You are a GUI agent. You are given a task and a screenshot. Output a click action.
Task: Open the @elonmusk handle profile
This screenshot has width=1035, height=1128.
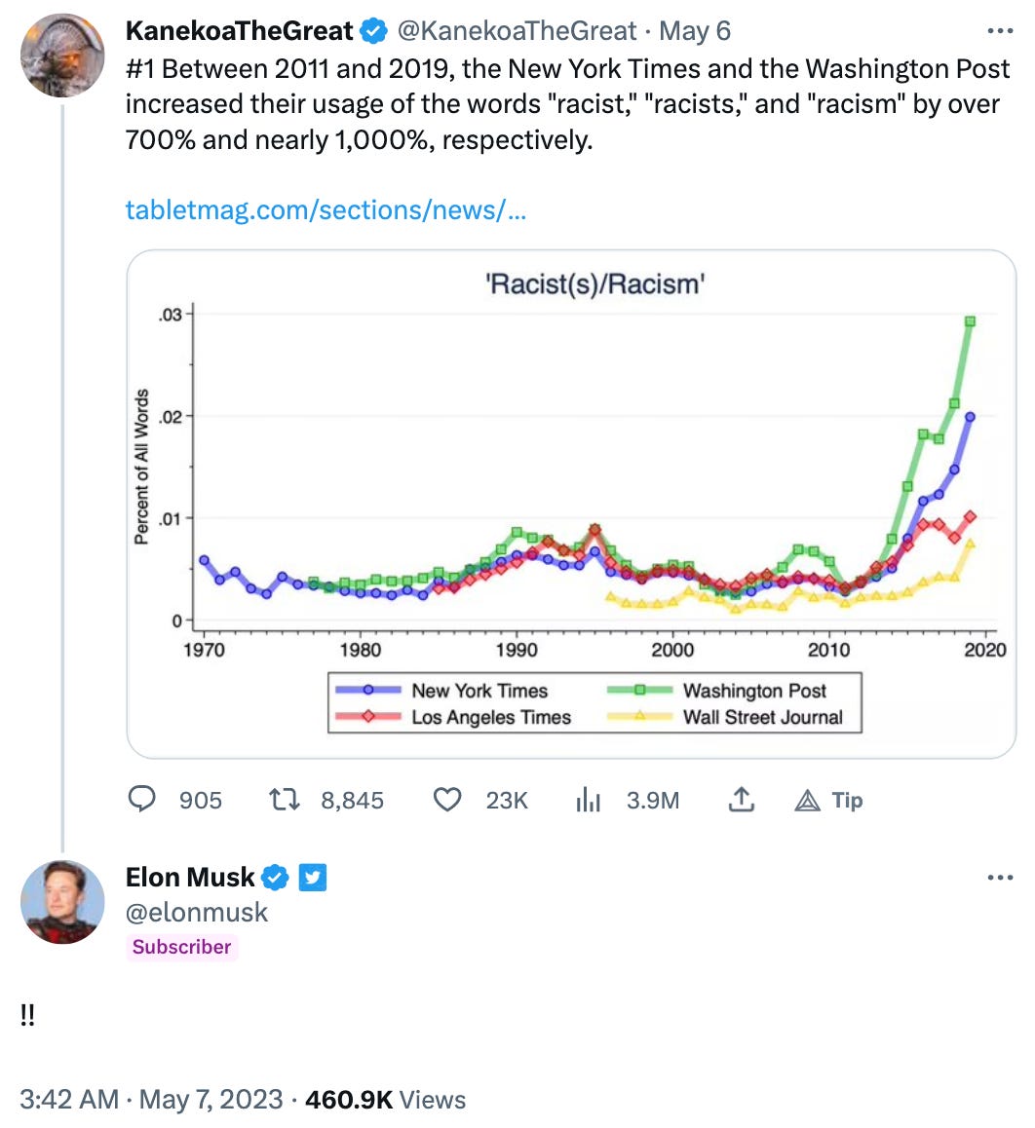coord(197,912)
